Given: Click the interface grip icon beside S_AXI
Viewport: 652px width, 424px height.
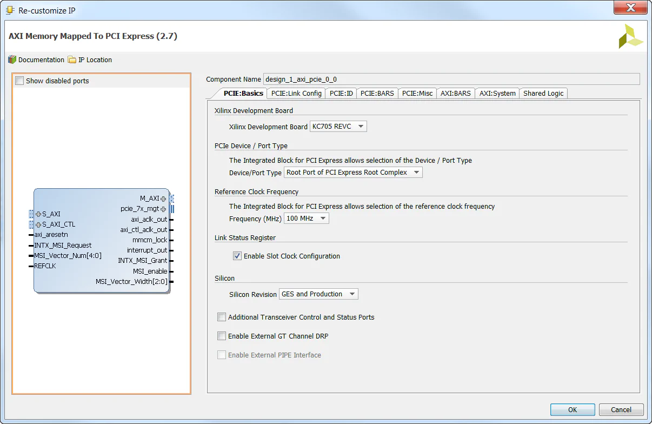Looking at the screenshot, I should pyautogui.click(x=31, y=214).
